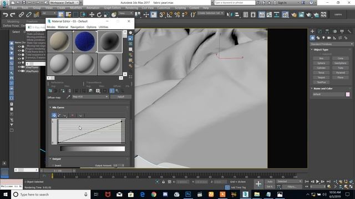Open Modes menu in Material Editor
This screenshot has width=355, height=199.
pyautogui.click(x=51, y=27)
